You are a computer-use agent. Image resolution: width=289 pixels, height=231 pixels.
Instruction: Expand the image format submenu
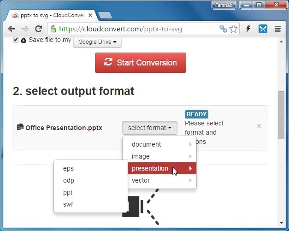[159, 156]
